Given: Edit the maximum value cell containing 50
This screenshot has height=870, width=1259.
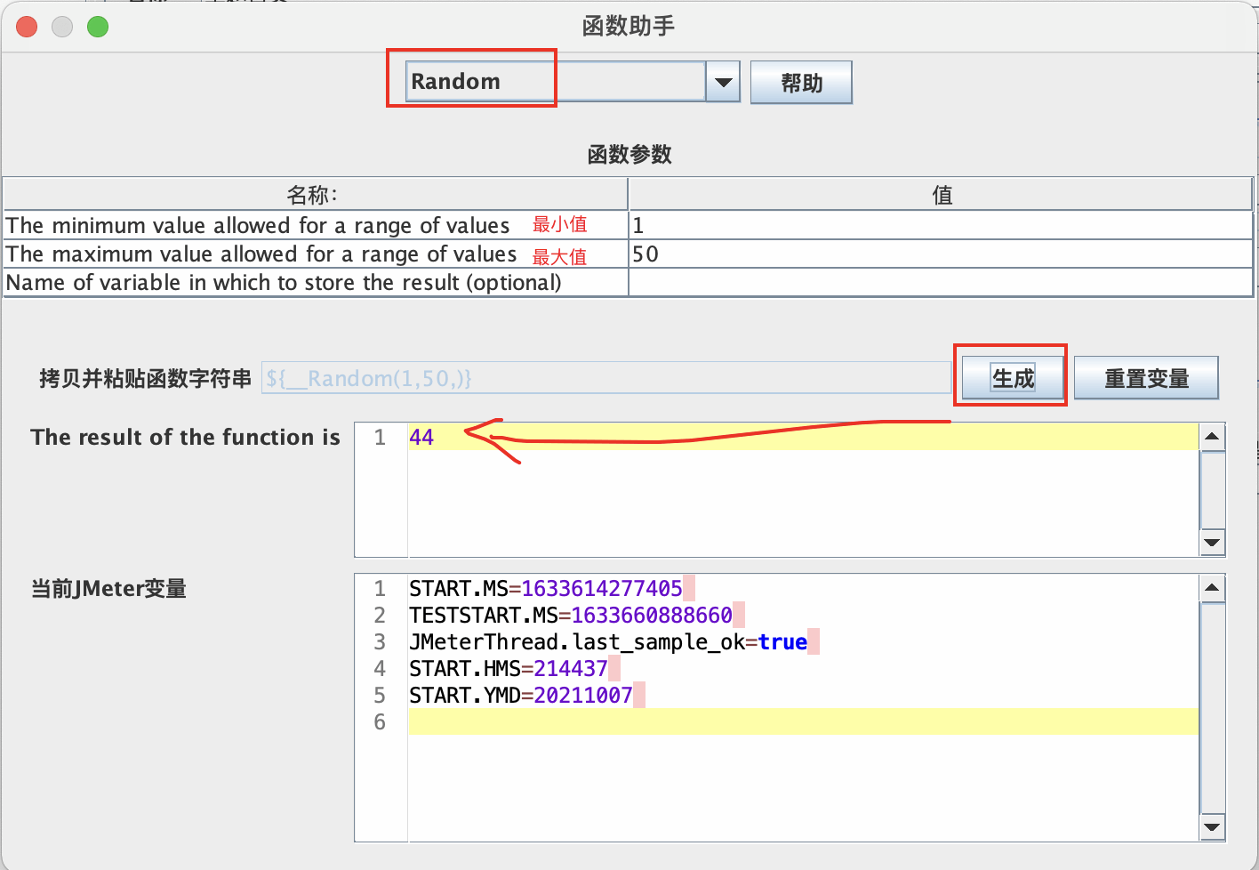Looking at the screenshot, I should pos(941,254).
